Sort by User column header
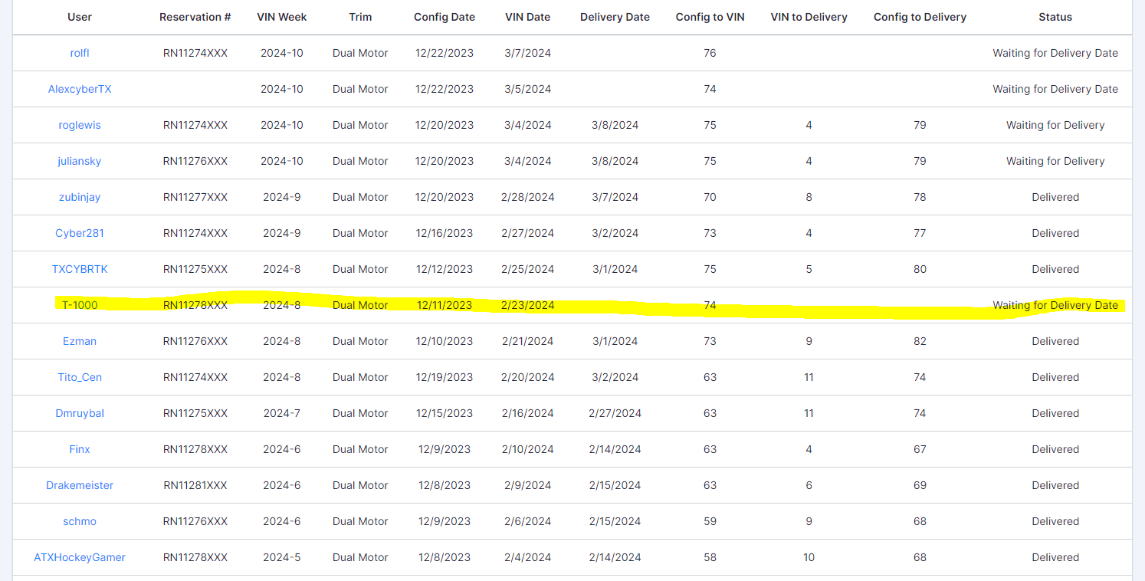 [x=80, y=17]
